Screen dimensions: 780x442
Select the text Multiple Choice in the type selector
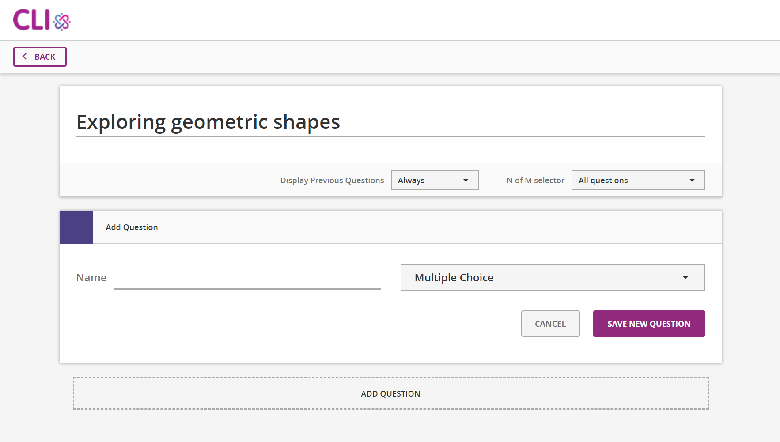point(454,277)
